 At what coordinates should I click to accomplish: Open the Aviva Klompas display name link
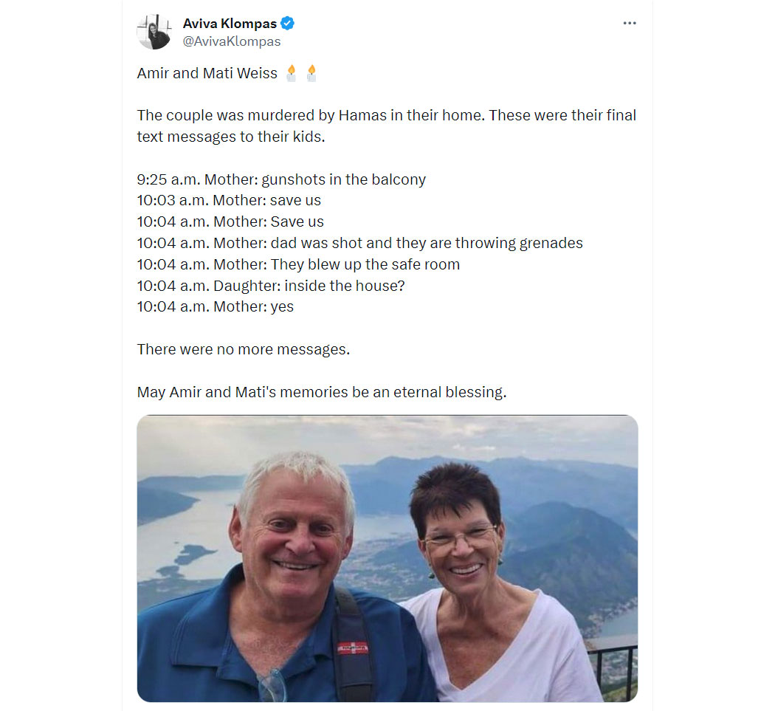pos(230,23)
